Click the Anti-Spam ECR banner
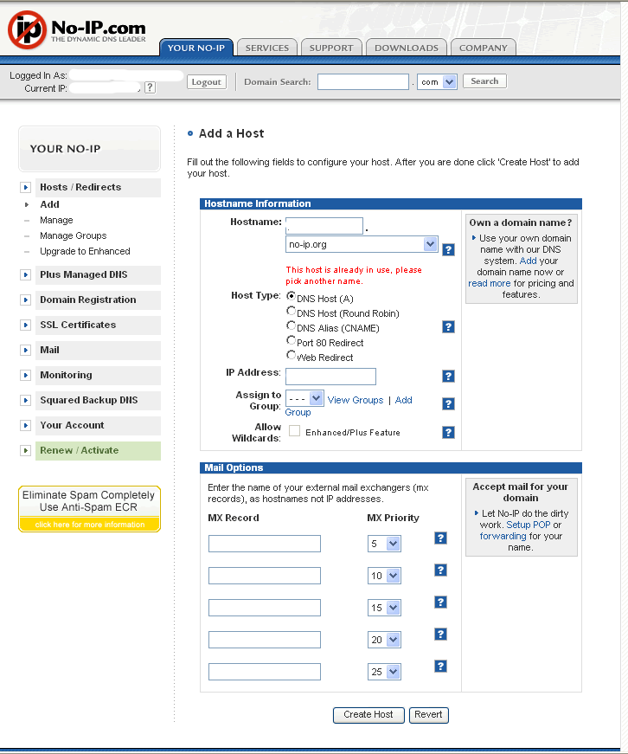Viewport: 628px width, 754px height. tap(89, 509)
